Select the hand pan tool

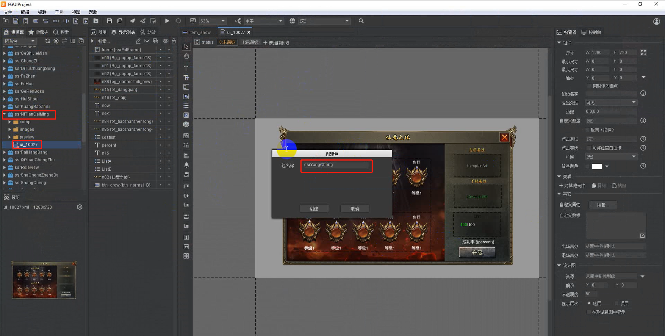tap(186, 56)
